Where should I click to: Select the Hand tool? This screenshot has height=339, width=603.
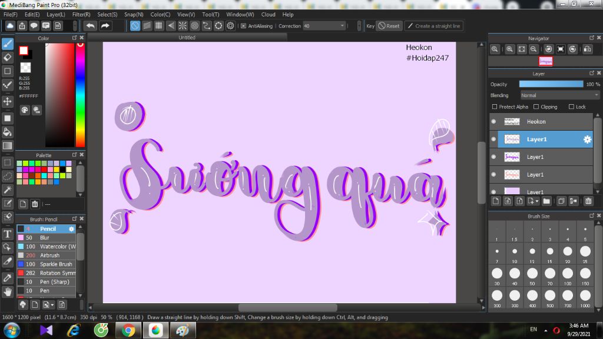click(x=7, y=292)
